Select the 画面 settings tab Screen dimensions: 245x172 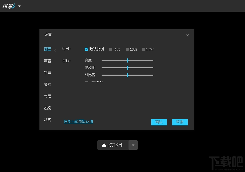click(48, 49)
